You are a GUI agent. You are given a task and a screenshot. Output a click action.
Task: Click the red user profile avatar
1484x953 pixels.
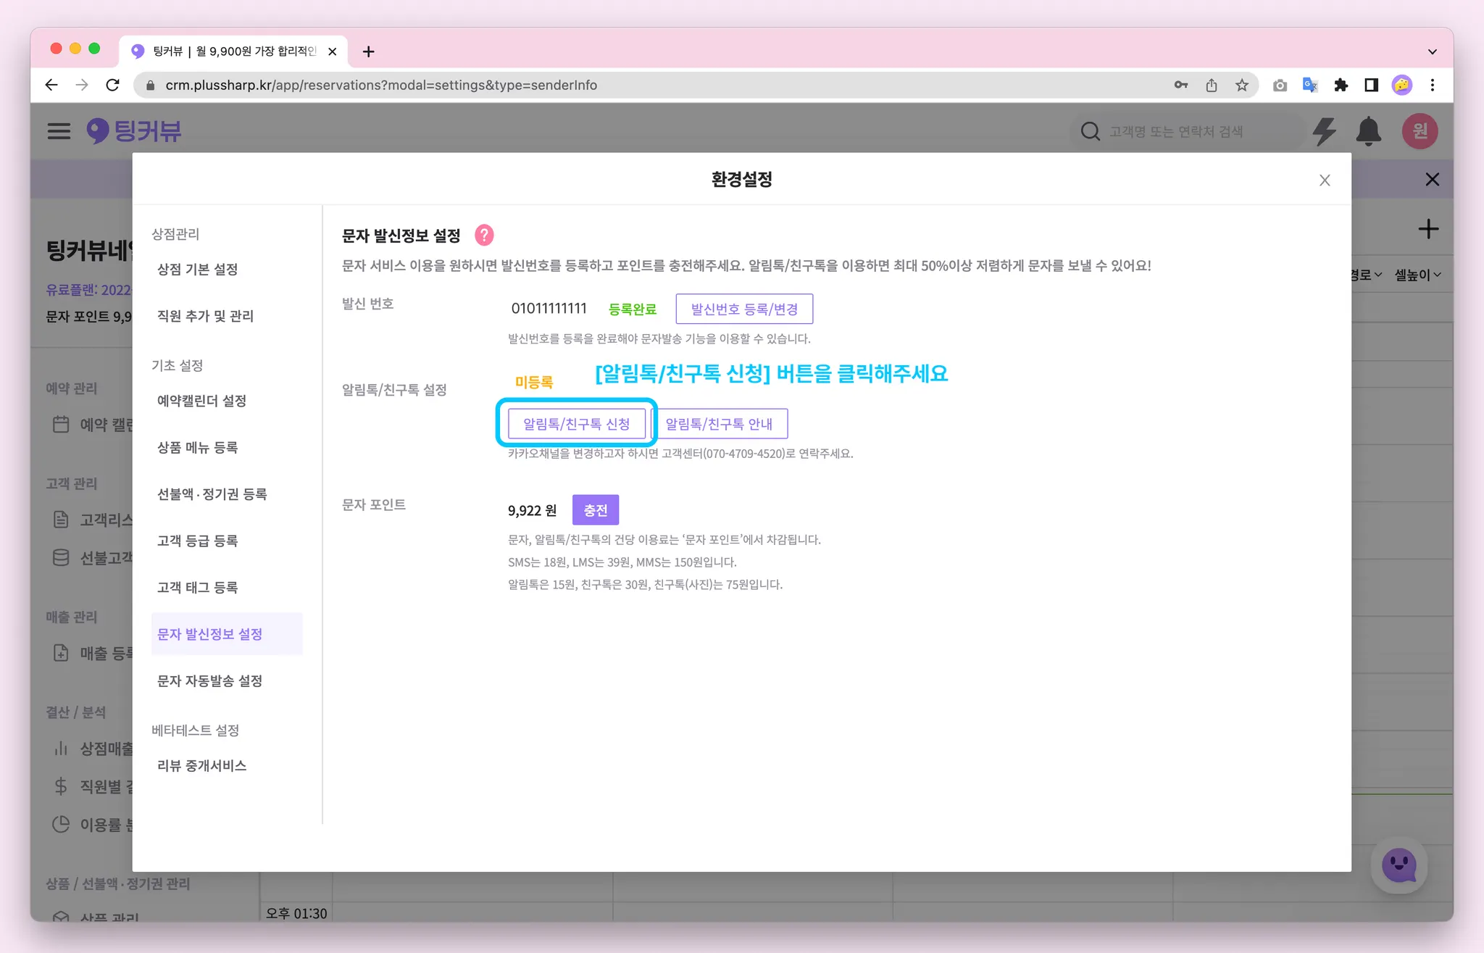tap(1420, 131)
